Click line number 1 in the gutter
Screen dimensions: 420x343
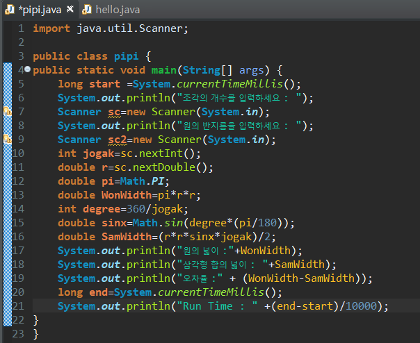coord(21,28)
